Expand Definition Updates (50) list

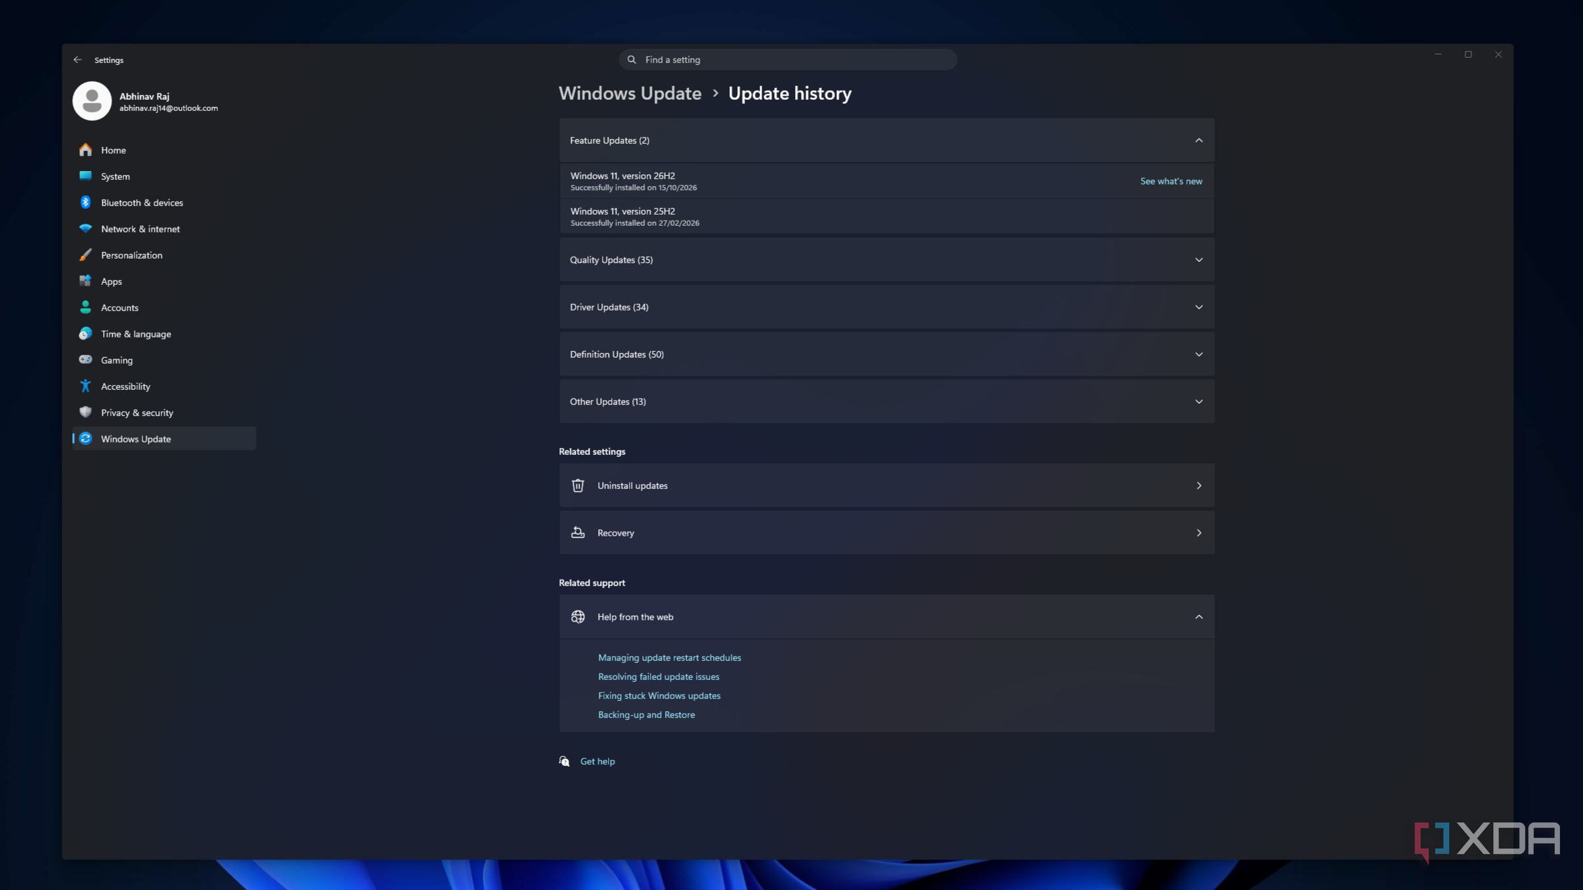[x=887, y=354]
